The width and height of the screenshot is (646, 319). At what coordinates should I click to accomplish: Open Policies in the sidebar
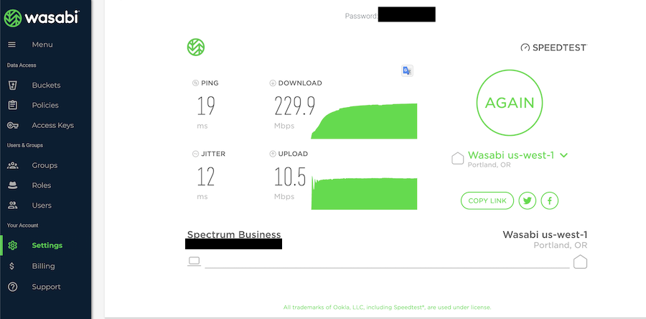pyautogui.click(x=45, y=105)
